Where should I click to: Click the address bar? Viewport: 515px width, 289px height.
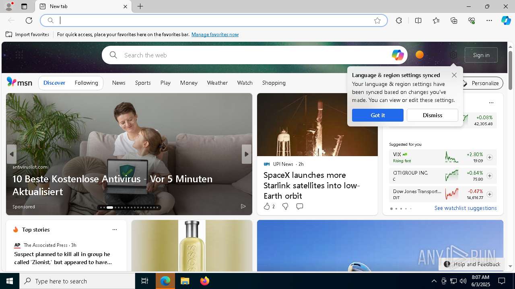tap(213, 20)
